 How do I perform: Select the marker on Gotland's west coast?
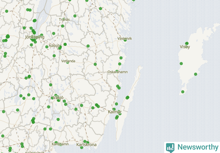(181, 64)
